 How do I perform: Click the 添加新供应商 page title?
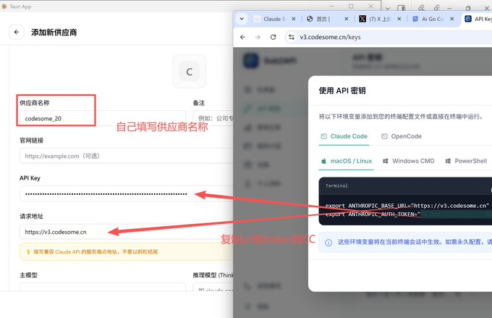[x=54, y=33]
